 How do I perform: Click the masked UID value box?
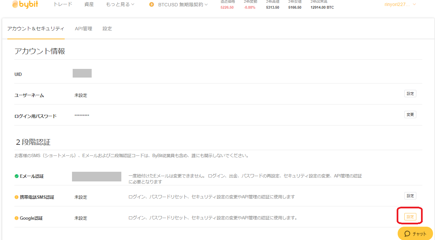[x=82, y=73]
